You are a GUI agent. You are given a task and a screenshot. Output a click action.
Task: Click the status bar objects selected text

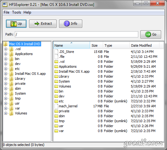(24, 145)
